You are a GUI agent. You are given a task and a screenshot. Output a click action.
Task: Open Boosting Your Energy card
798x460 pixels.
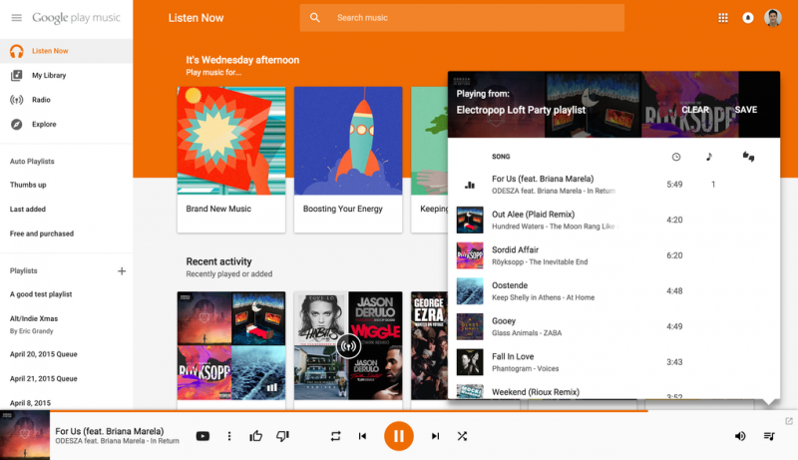[x=348, y=160]
